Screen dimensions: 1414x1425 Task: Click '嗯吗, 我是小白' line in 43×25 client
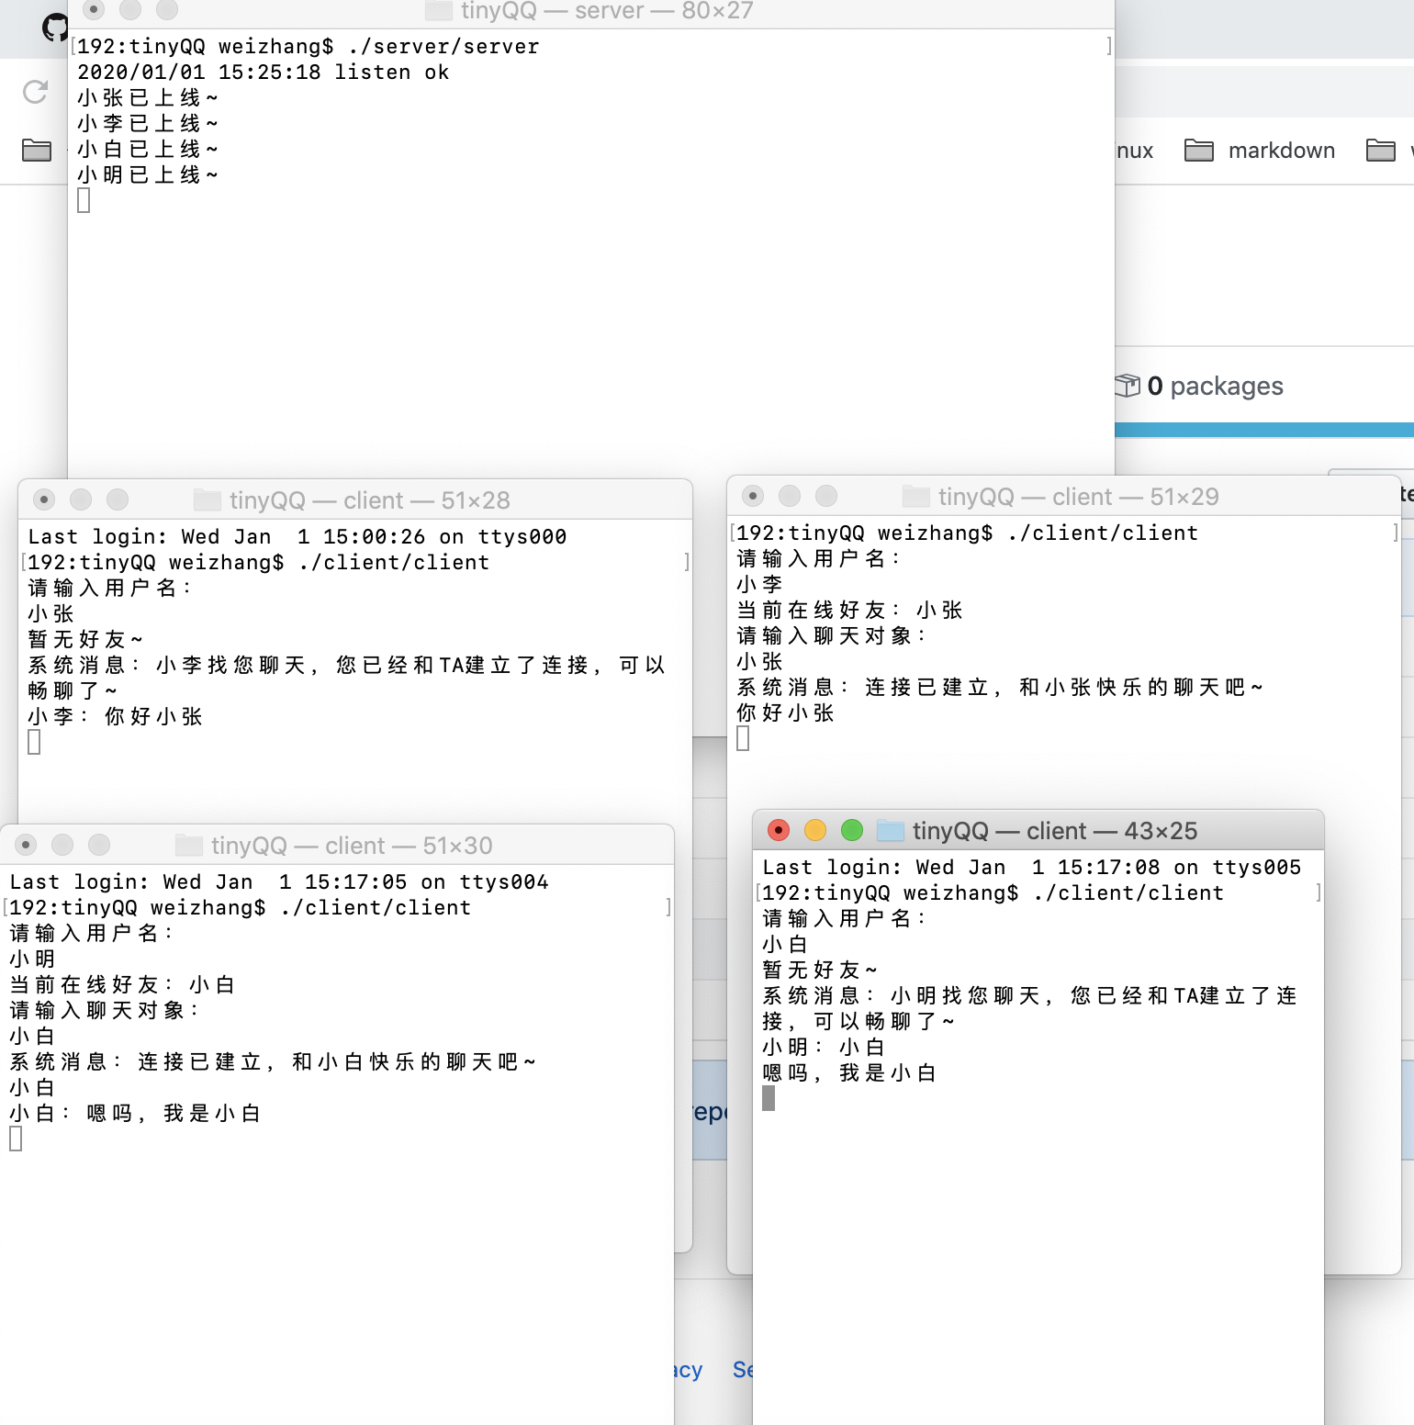[x=849, y=1073]
